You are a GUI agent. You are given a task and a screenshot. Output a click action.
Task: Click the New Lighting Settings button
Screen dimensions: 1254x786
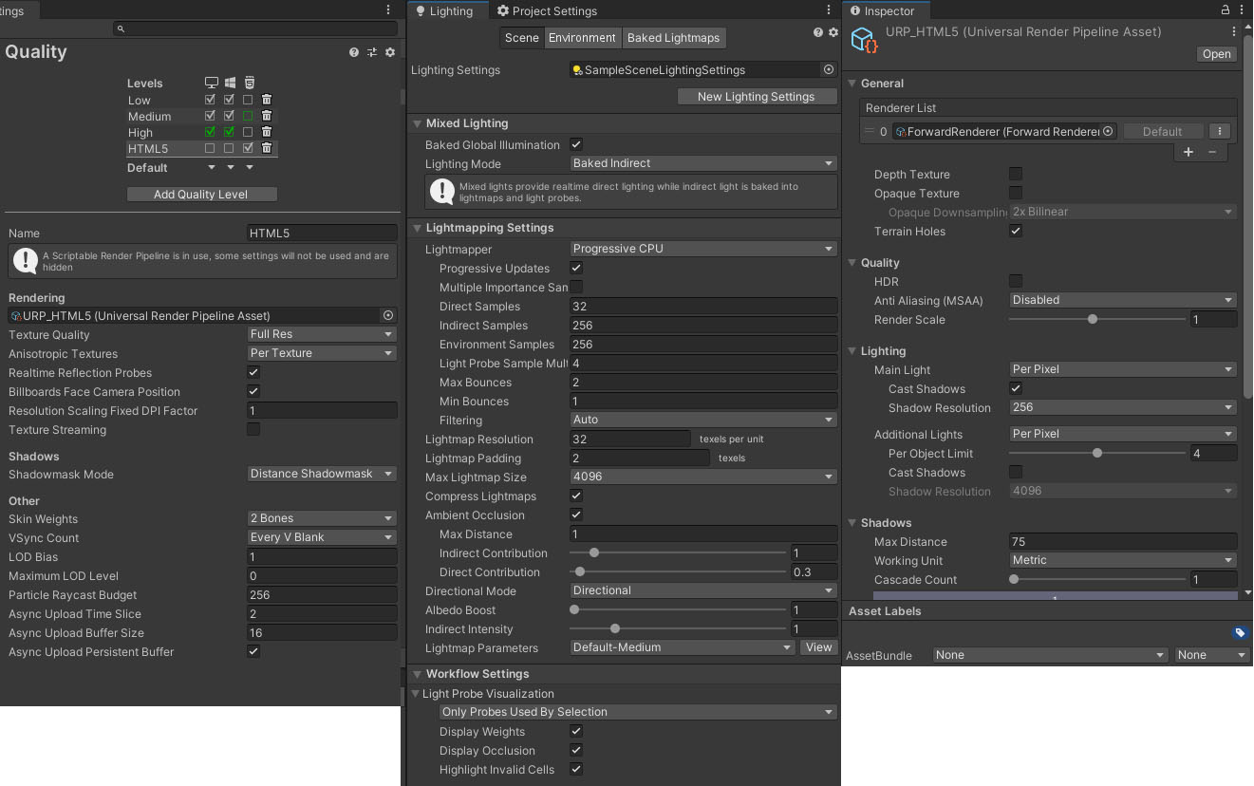(757, 96)
